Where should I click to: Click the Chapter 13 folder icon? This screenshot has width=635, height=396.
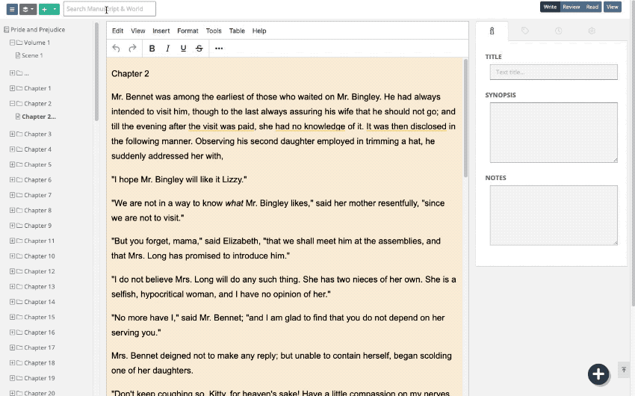(19, 287)
